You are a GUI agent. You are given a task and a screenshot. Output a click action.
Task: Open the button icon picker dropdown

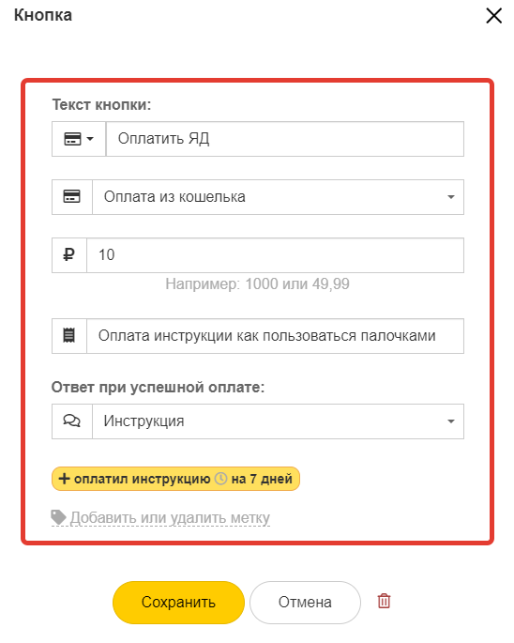[x=79, y=139]
